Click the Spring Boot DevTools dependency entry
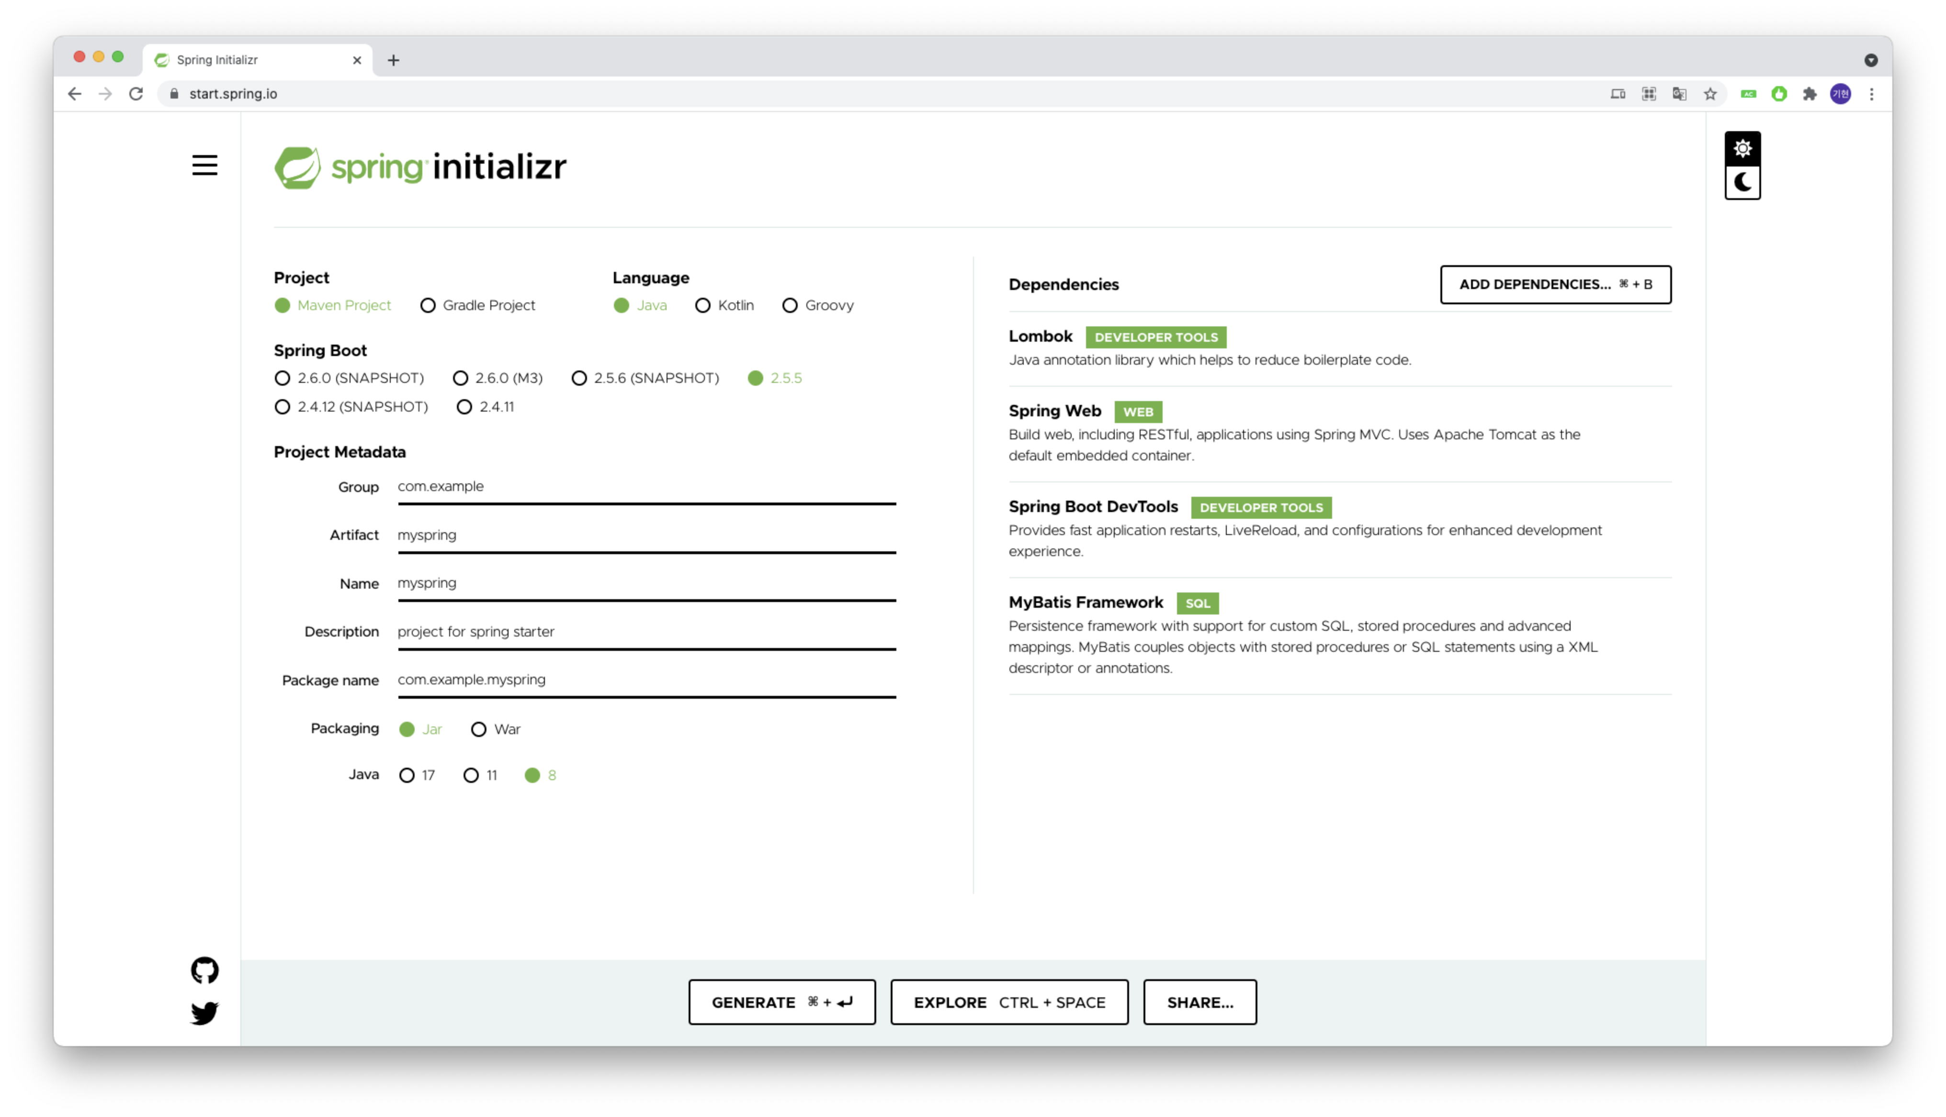The width and height of the screenshot is (1946, 1117). (1339, 529)
